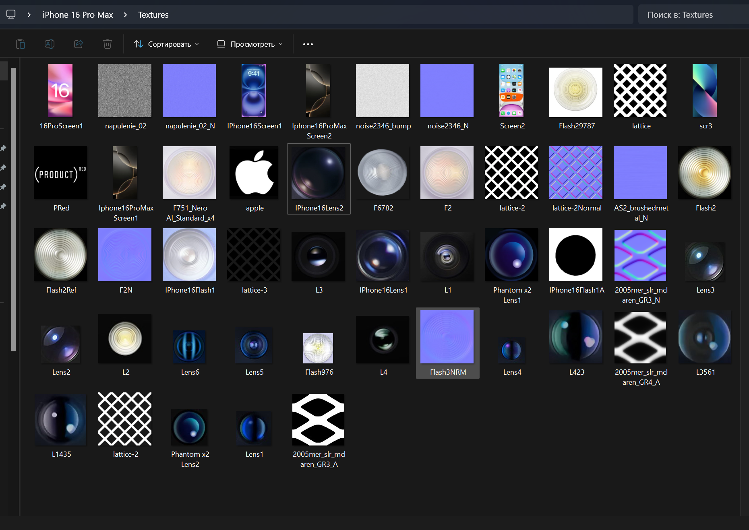The image size is (749, 530).
Task: Select the Flash3NRM normal map file
Action: (x=447, y=337)
